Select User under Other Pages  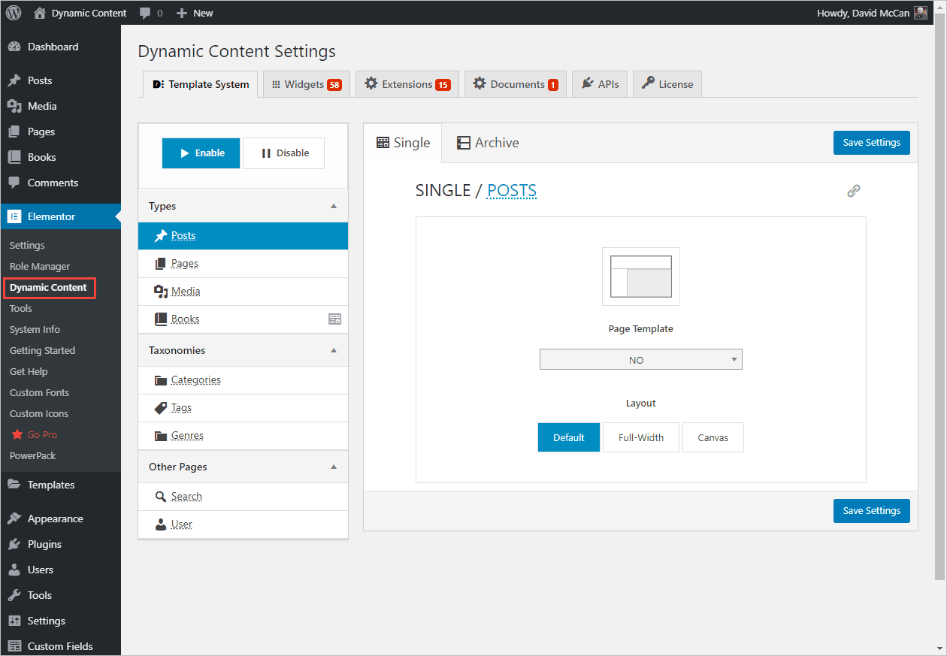click(244, 524)
